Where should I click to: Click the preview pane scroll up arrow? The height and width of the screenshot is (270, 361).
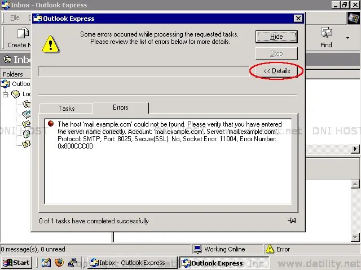coord(355,184)
